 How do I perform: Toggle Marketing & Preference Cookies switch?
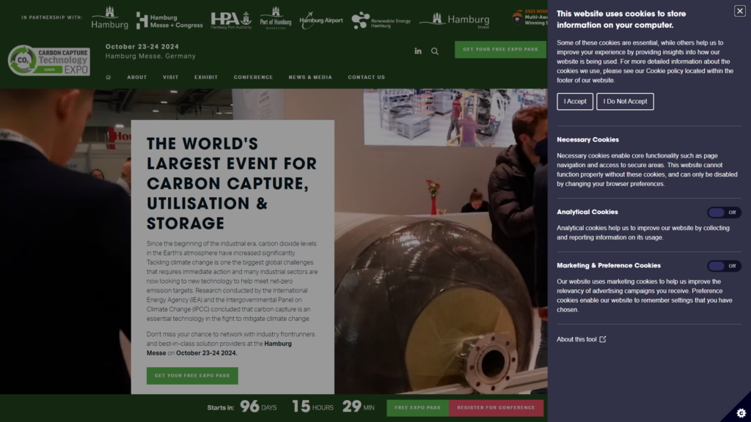pyautogui.click(x=724, y=266)
